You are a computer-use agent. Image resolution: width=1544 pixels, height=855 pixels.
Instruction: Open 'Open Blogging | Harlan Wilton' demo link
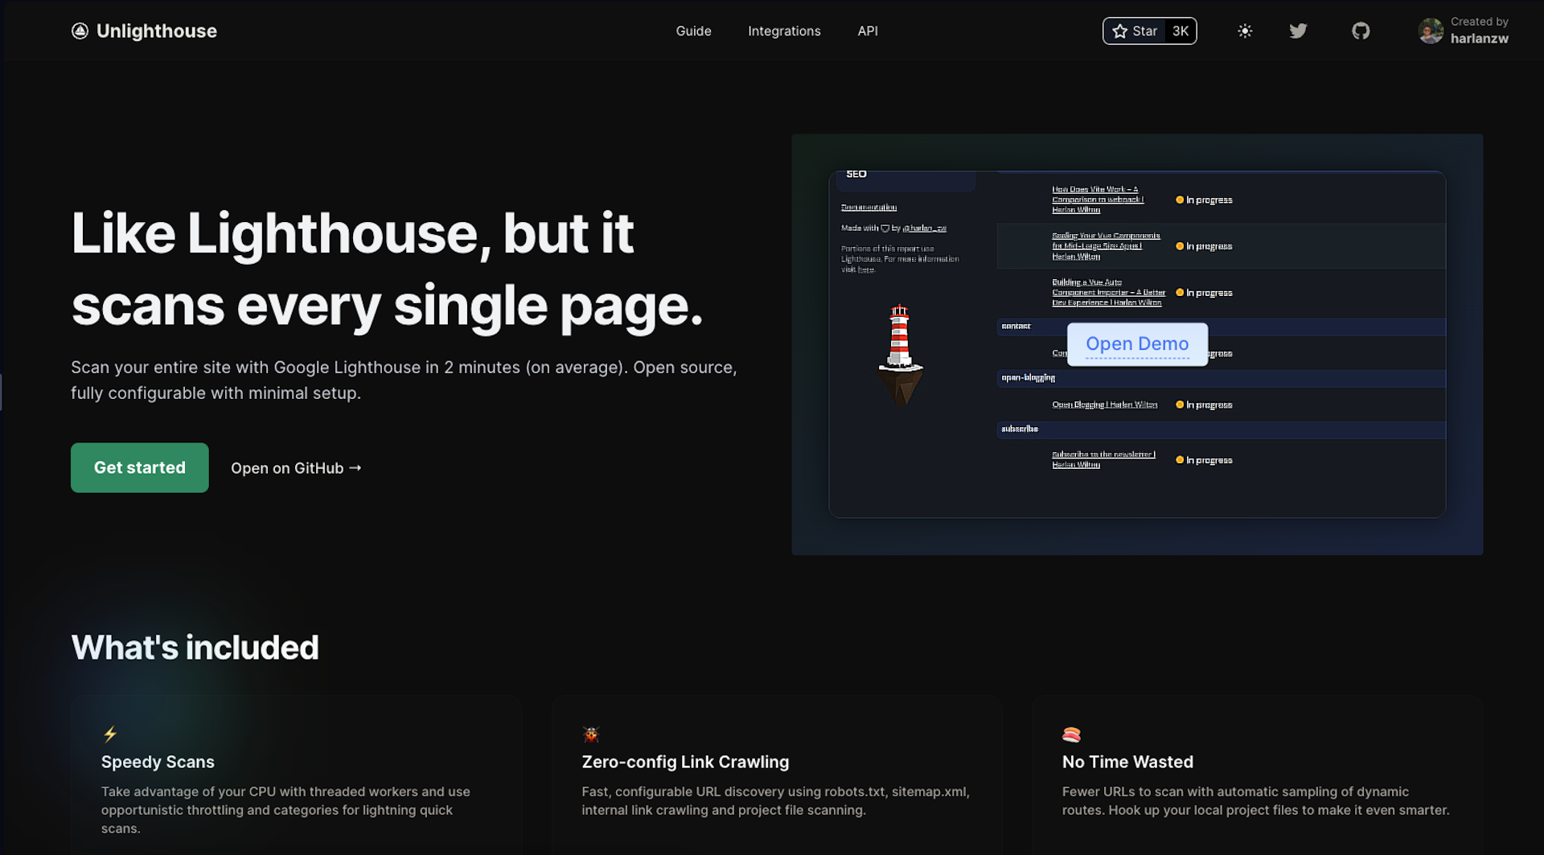coord(1105,405)
